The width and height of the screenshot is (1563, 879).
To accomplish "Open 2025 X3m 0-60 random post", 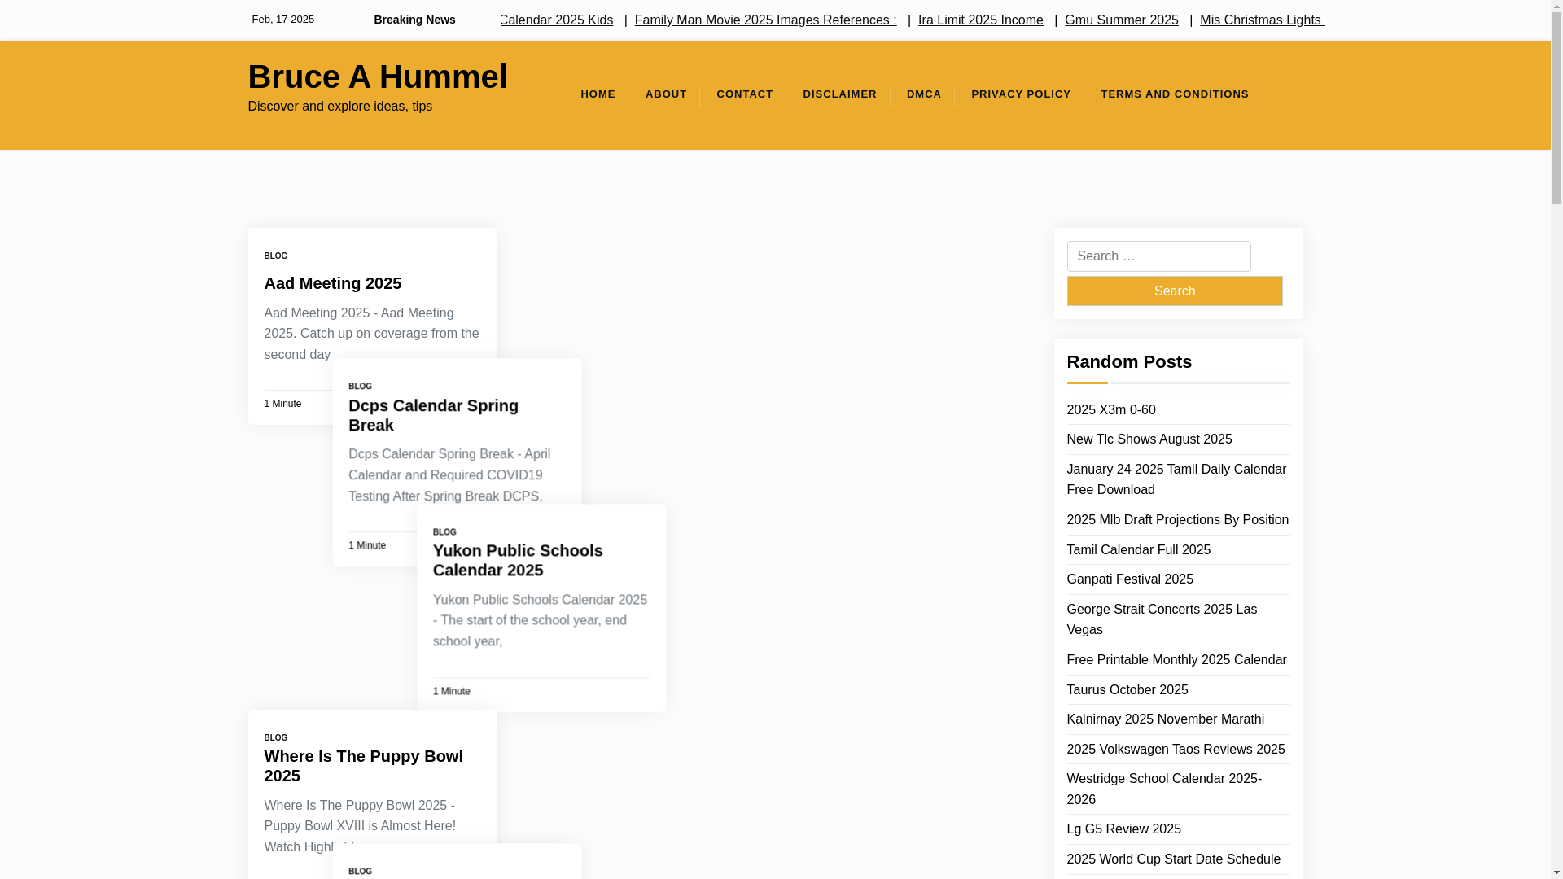I will click(1110, 410).
